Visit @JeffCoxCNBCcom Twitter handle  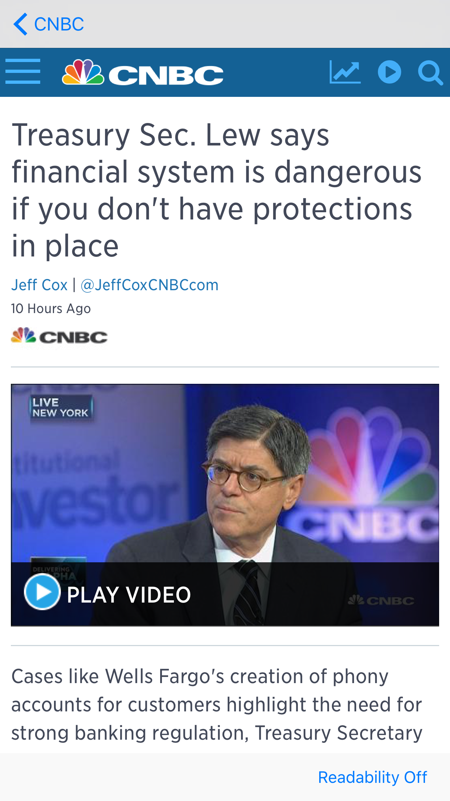150,285
